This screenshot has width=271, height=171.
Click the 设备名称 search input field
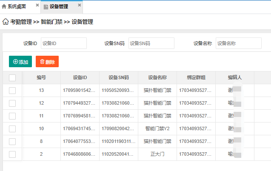click(x=238, y=43)
